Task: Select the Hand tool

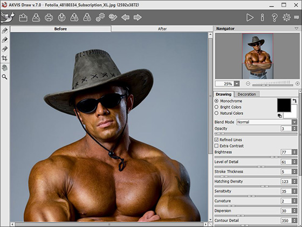Action: [5, 68]
